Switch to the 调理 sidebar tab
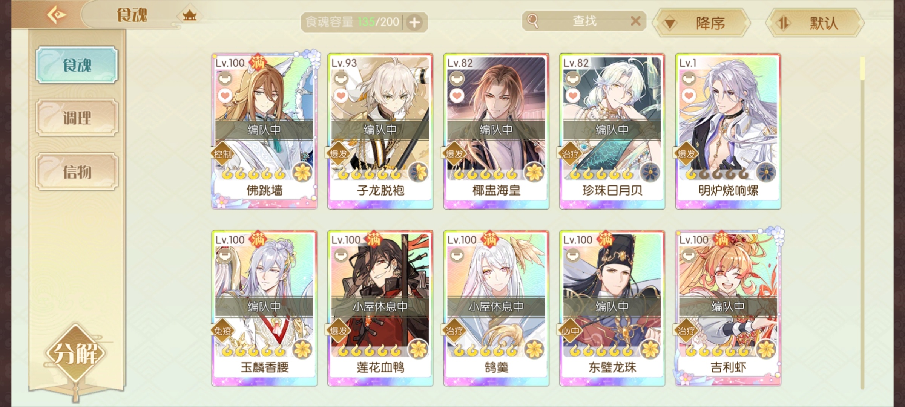 (x=77, y=118)
